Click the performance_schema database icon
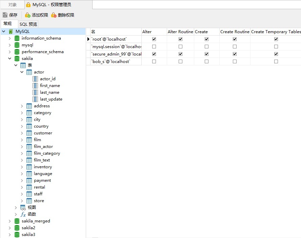The height and width of the screenshot is (238, 301). 17,52
